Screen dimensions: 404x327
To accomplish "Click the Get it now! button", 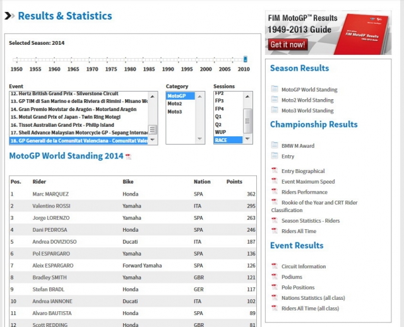I will (x=288, y=45).
